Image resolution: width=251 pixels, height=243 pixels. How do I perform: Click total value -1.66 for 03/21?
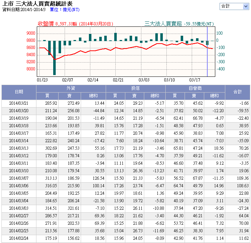tap(244, 103)
